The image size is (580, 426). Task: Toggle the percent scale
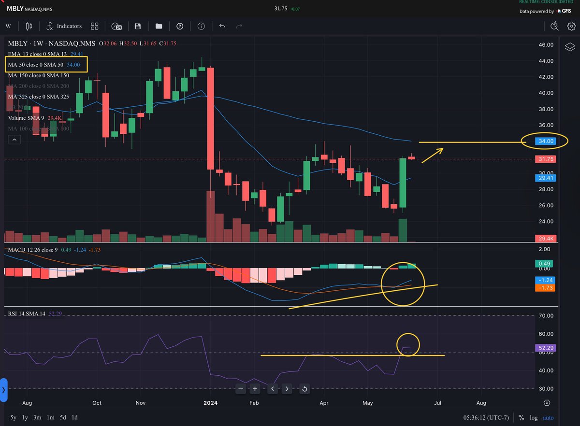pyautogui.click(x=522, y=418)
